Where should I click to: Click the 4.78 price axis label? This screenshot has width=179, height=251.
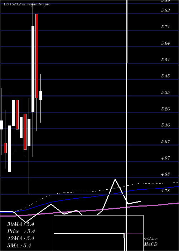click(x=165, y=191)
